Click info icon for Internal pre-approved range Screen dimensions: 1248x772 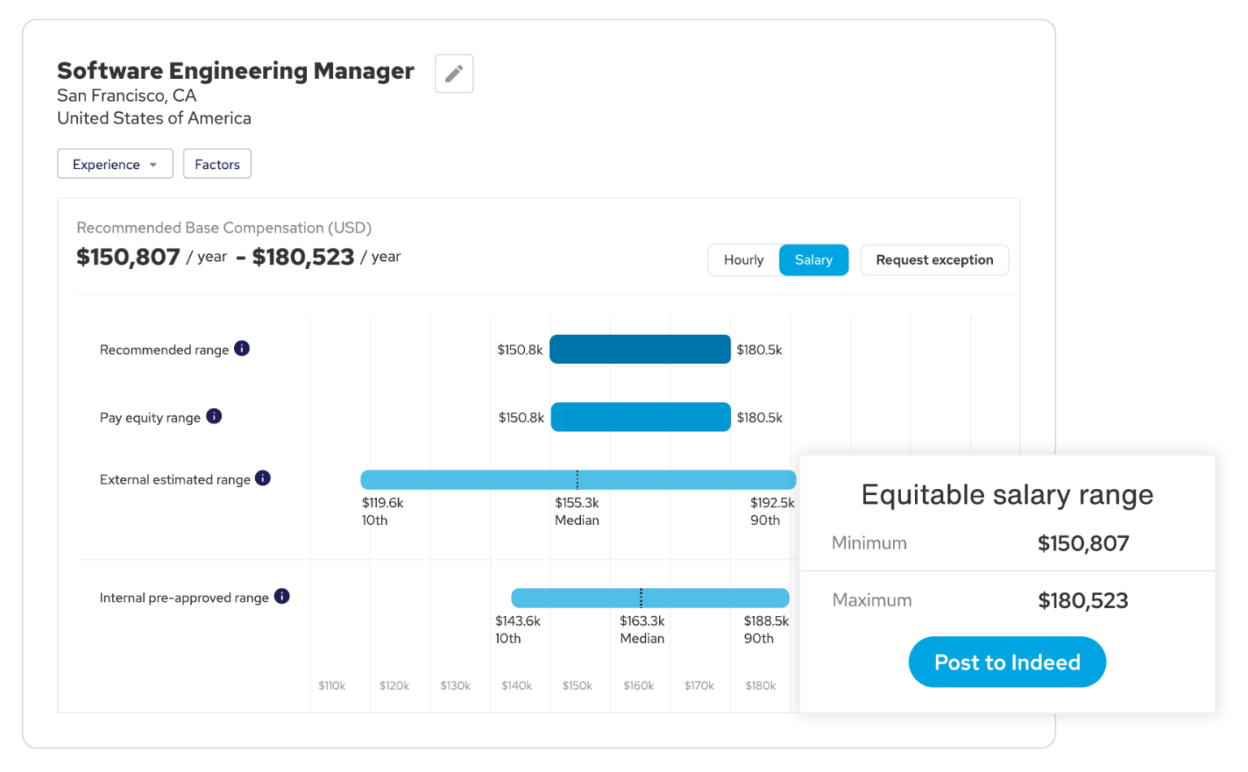[282, 596]
